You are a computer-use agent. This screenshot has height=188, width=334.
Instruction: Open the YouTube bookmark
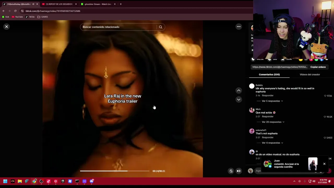[x=17, y=17]
